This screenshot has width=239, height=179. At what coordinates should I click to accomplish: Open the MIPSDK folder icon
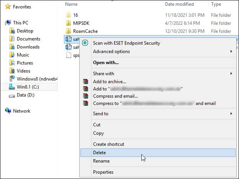pos(69,23)
